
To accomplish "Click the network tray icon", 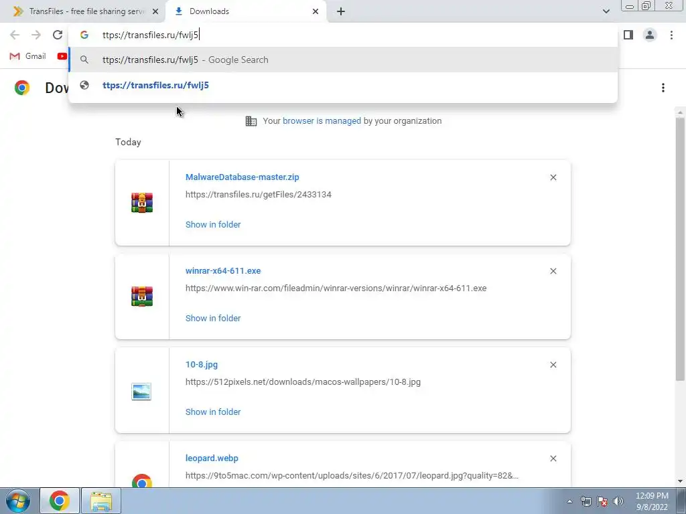I will [x=586, y=501].
